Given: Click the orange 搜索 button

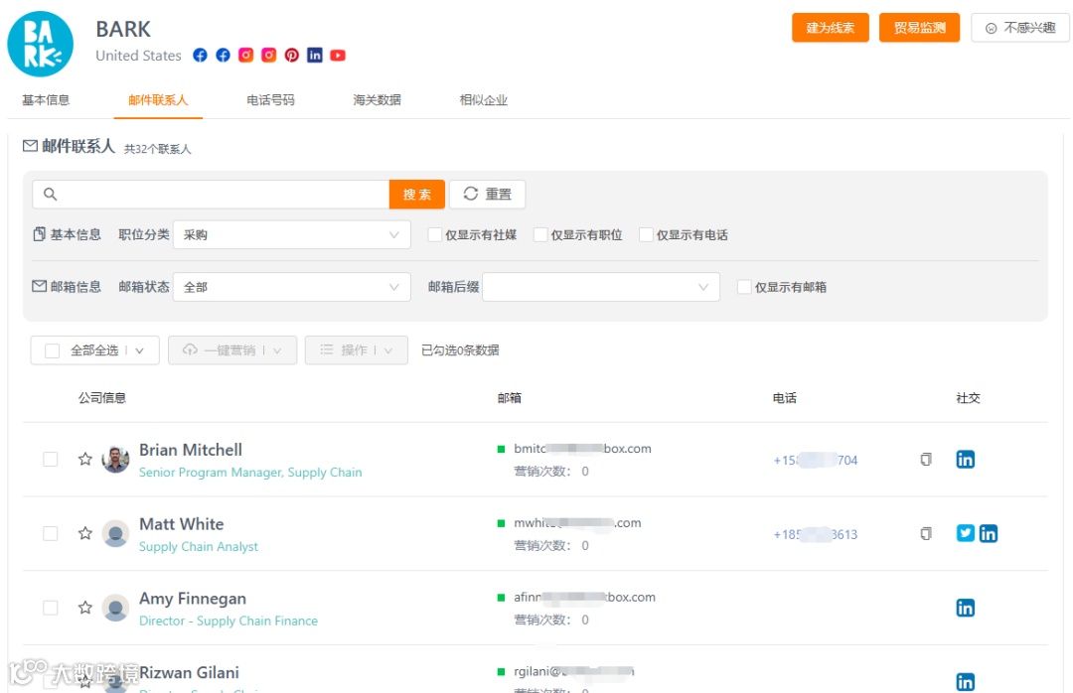Looking at the screenshot, I should 416,195.
